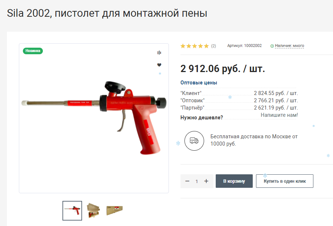Decrease quantity with minus button

coord(187,181)
